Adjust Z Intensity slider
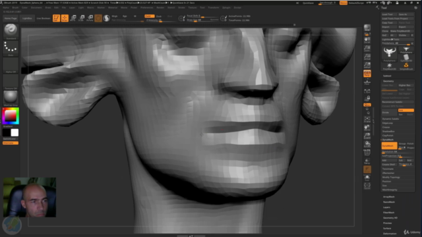The image size is (422, 237). (x=161, y=20)
